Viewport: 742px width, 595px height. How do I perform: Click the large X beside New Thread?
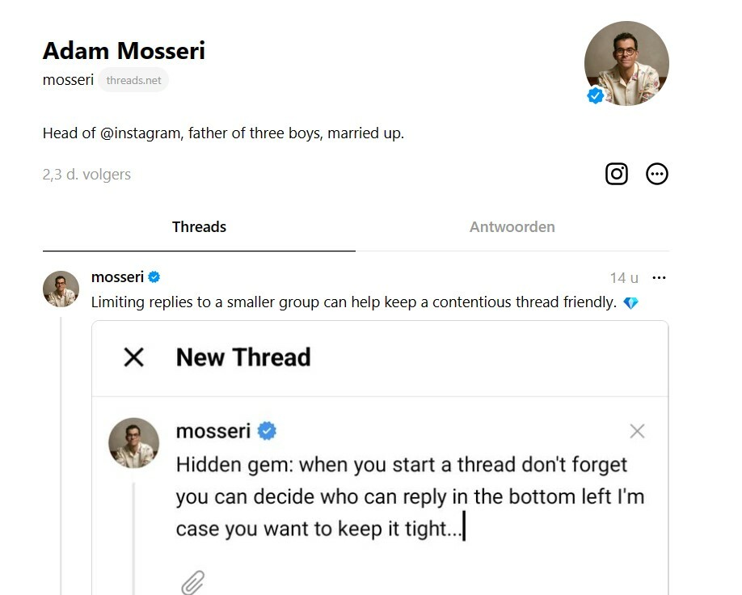pyautogui.click(x=134, y=357)
